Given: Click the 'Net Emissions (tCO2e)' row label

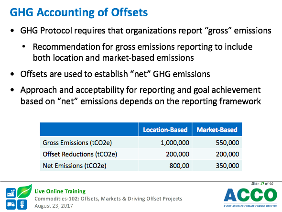Looking at the screenshot, I should (x=75, y=166).
